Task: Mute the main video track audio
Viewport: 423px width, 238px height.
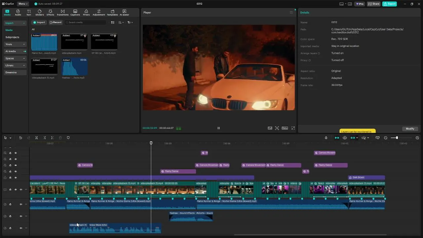Action: 21,190
